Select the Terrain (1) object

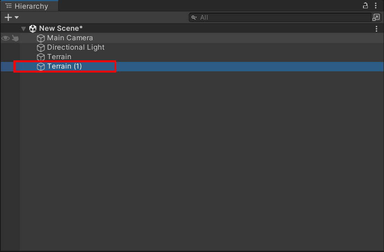pyautogui.click(x=192, y=66)
